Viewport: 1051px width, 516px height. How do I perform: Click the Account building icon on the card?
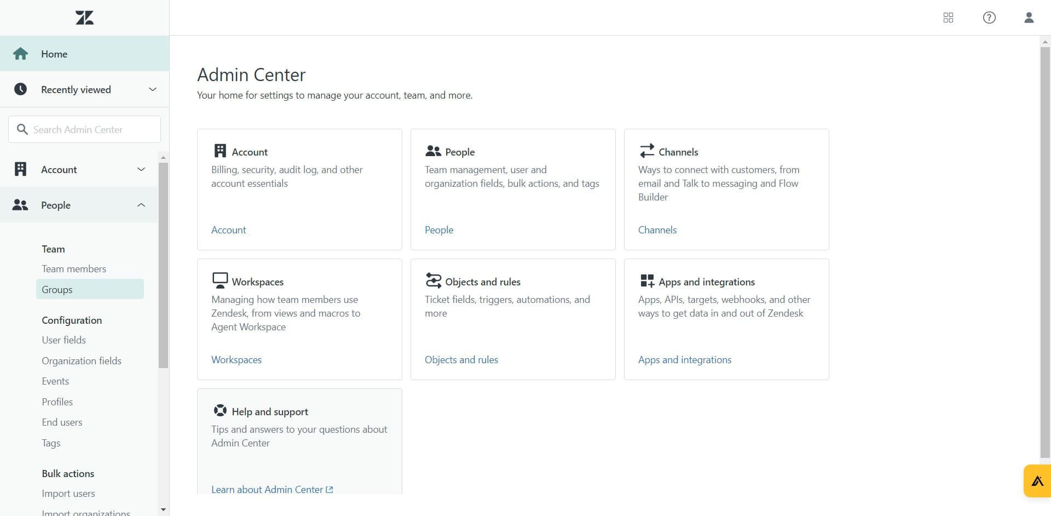[220, 150]
